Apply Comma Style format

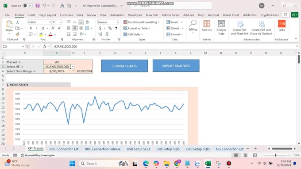[116, 28]
